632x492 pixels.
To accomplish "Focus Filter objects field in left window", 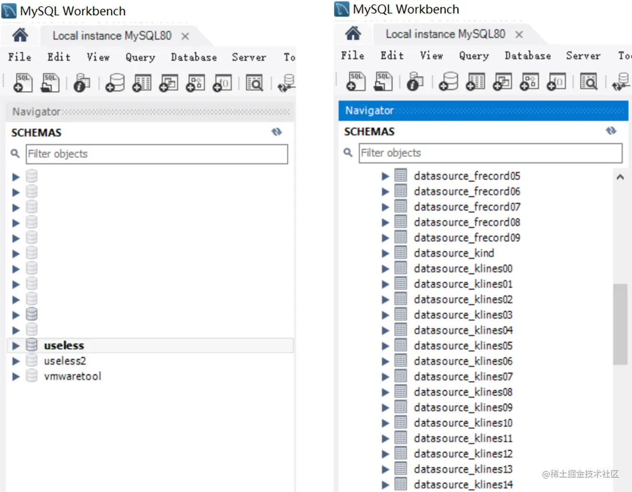I will coord(157,154).
